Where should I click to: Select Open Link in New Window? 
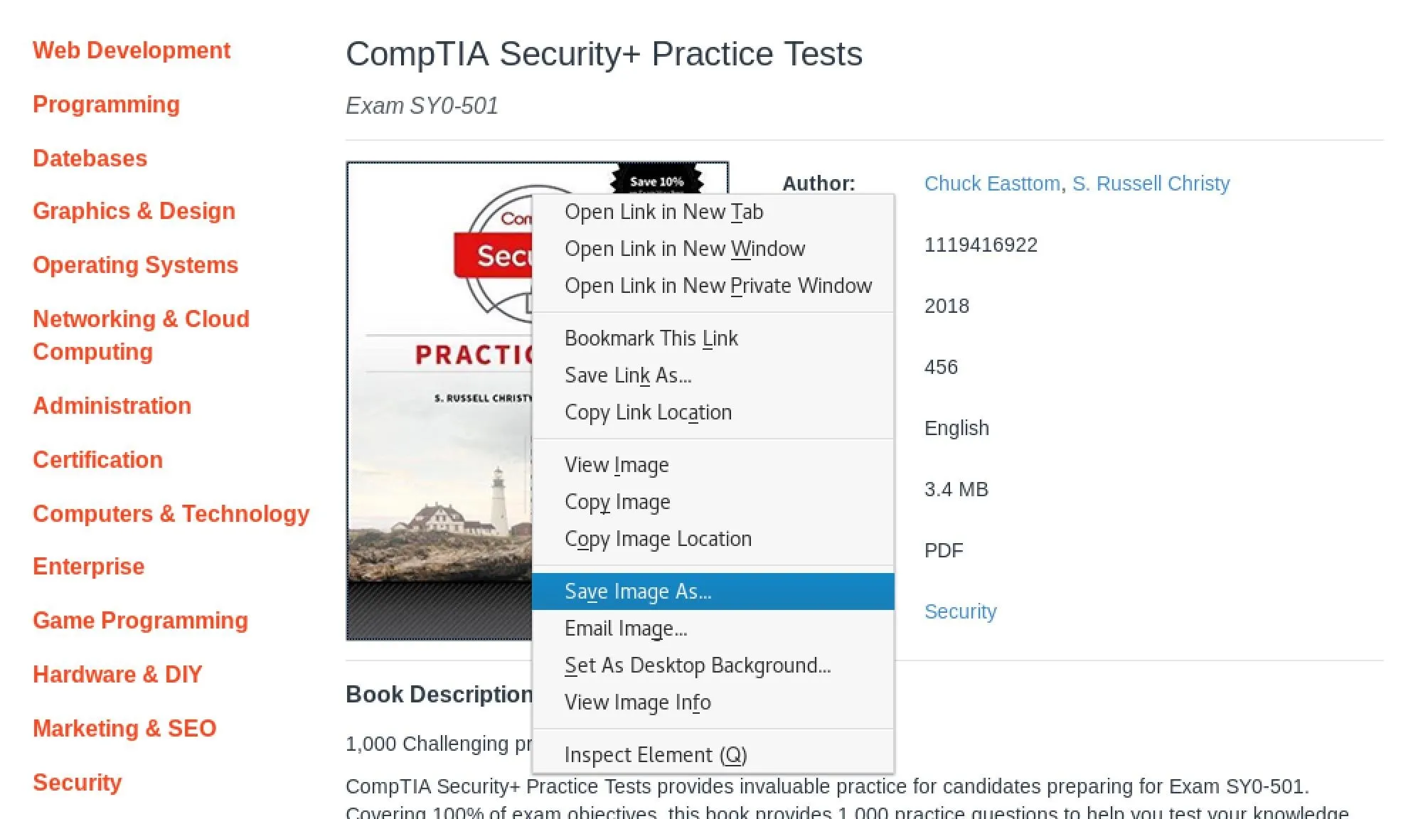tap(713, 249)
